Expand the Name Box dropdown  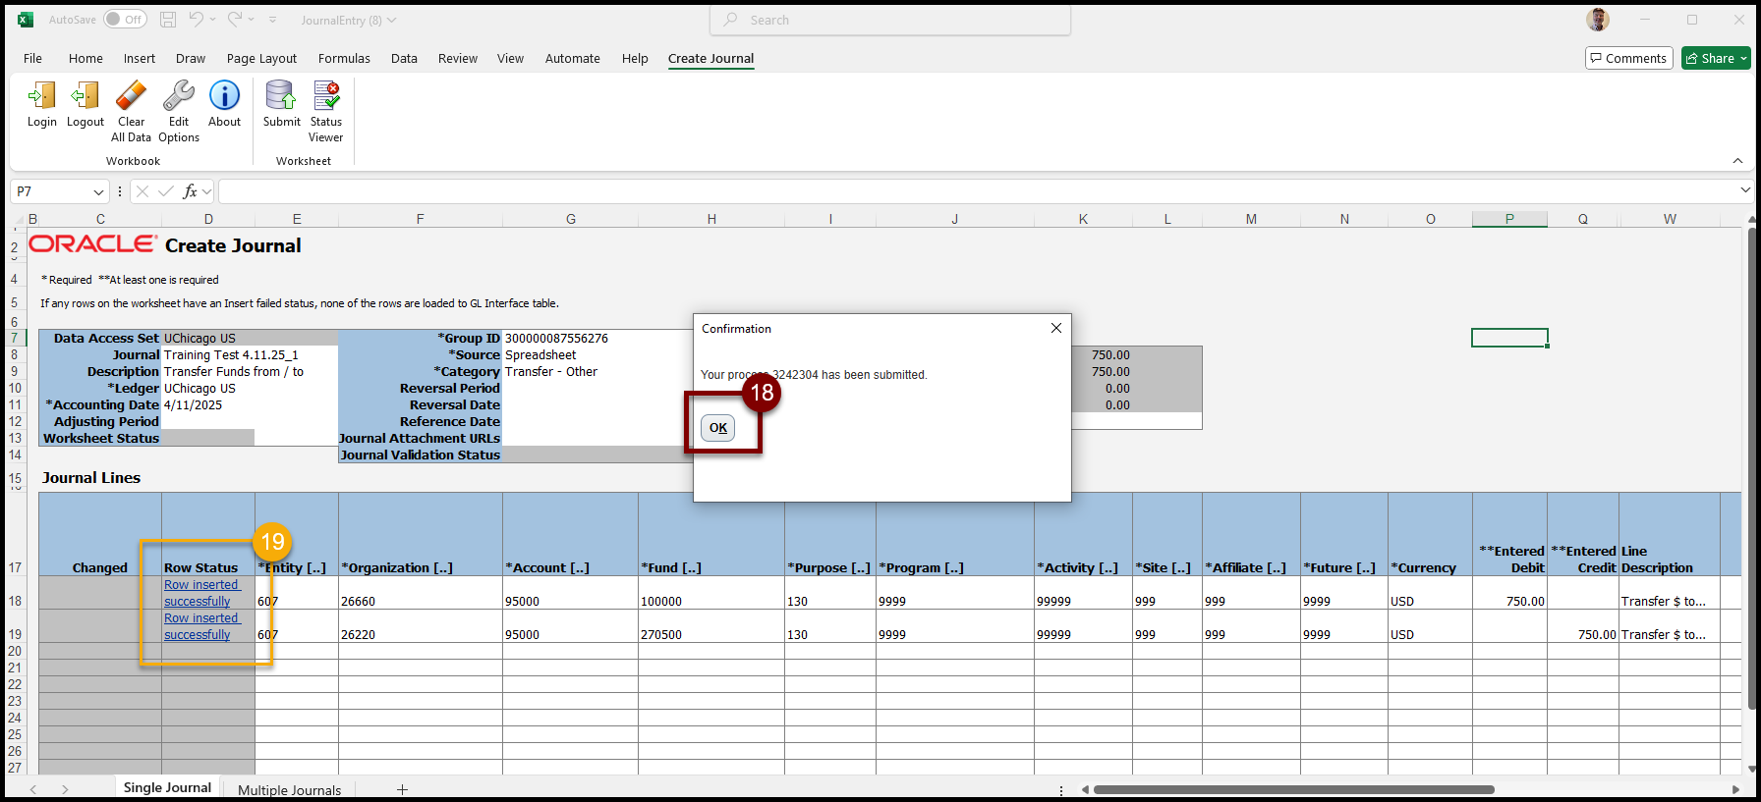coord(98,192)
